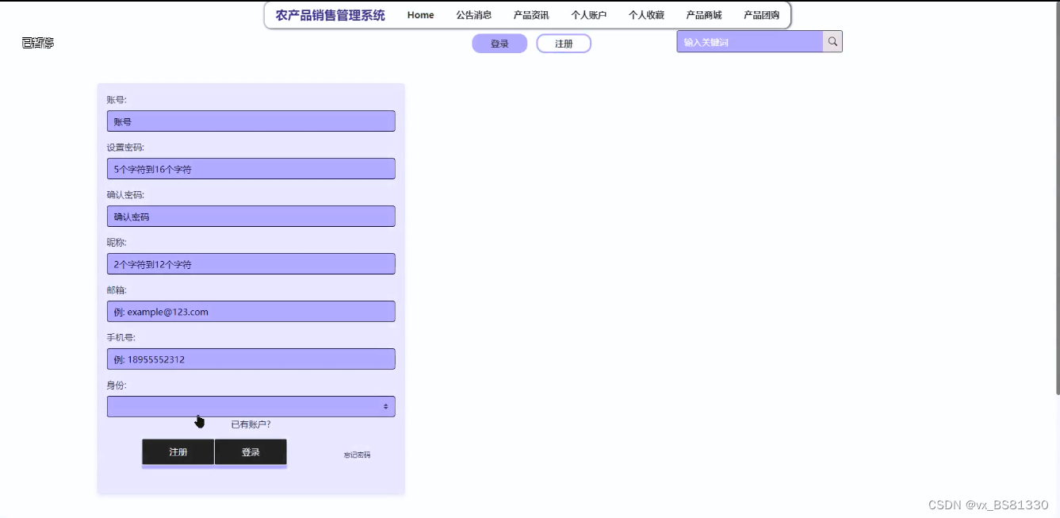1060x518 pixels.
Task: Click the black 登录 button in form
Action: 251,452
